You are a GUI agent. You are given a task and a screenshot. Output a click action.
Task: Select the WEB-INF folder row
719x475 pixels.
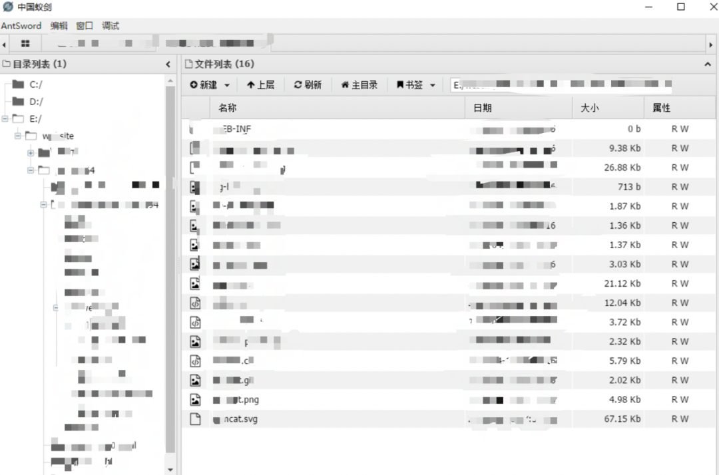[448, 129]
